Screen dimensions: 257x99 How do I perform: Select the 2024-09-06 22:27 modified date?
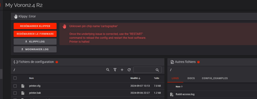140,93
